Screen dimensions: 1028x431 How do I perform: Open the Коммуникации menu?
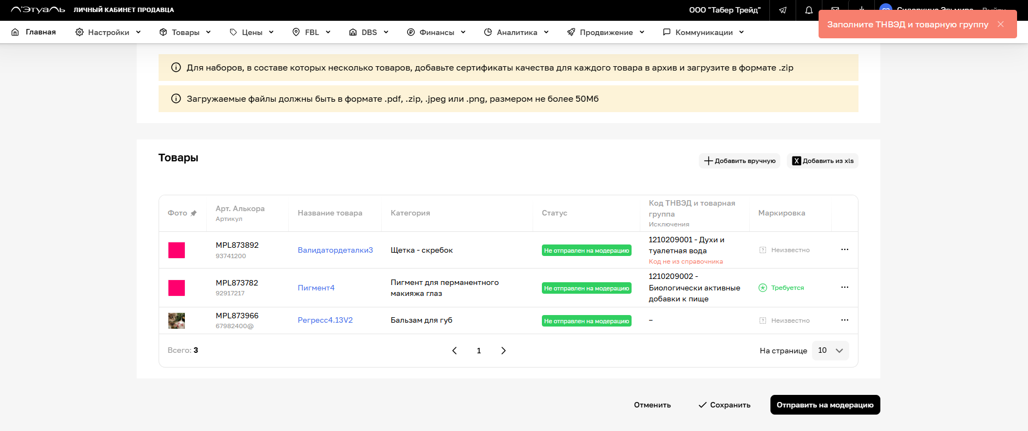(703, 32)
